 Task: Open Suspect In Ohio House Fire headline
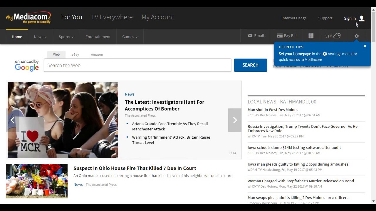coord(135,168)
